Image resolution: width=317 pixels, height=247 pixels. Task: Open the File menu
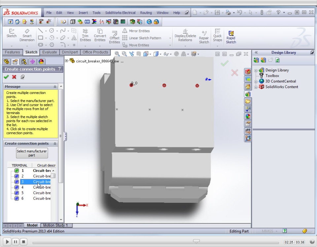tap(49, 13)
